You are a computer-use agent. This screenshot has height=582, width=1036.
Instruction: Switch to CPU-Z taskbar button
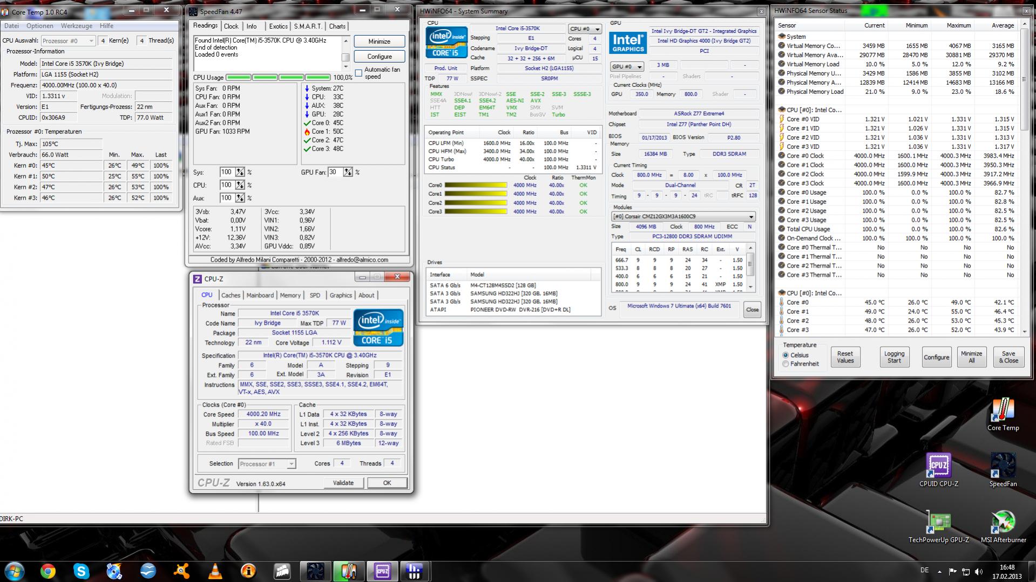coord(382,571)
